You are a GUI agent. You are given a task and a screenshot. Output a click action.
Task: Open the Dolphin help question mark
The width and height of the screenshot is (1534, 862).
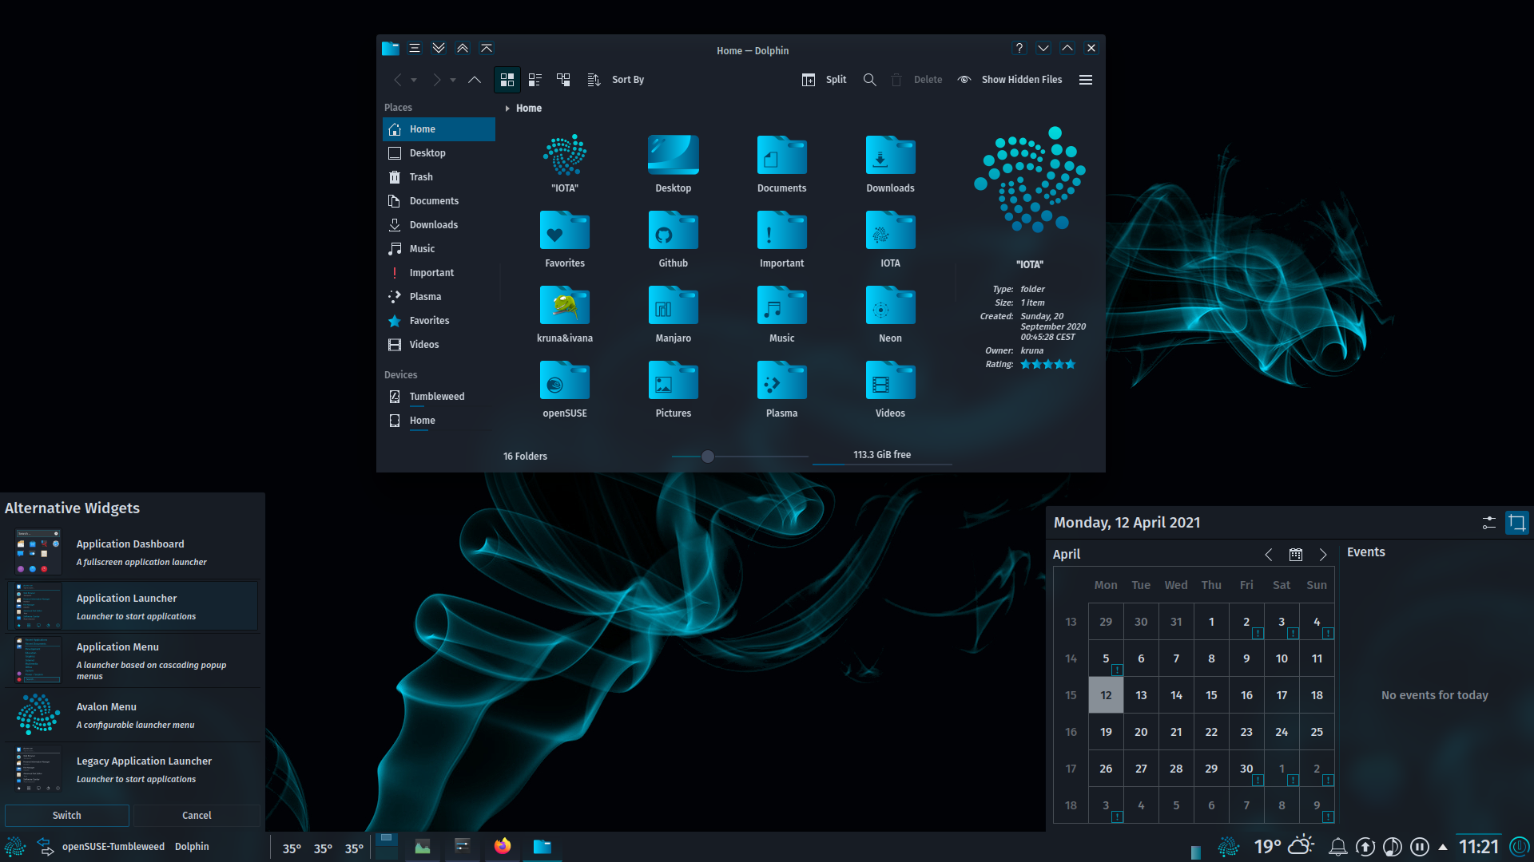(1019, 48)
